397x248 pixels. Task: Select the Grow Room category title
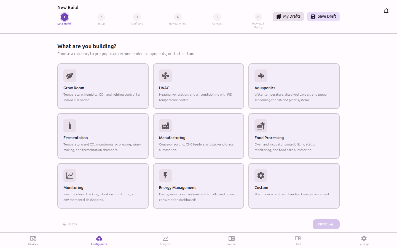point(74,88)
